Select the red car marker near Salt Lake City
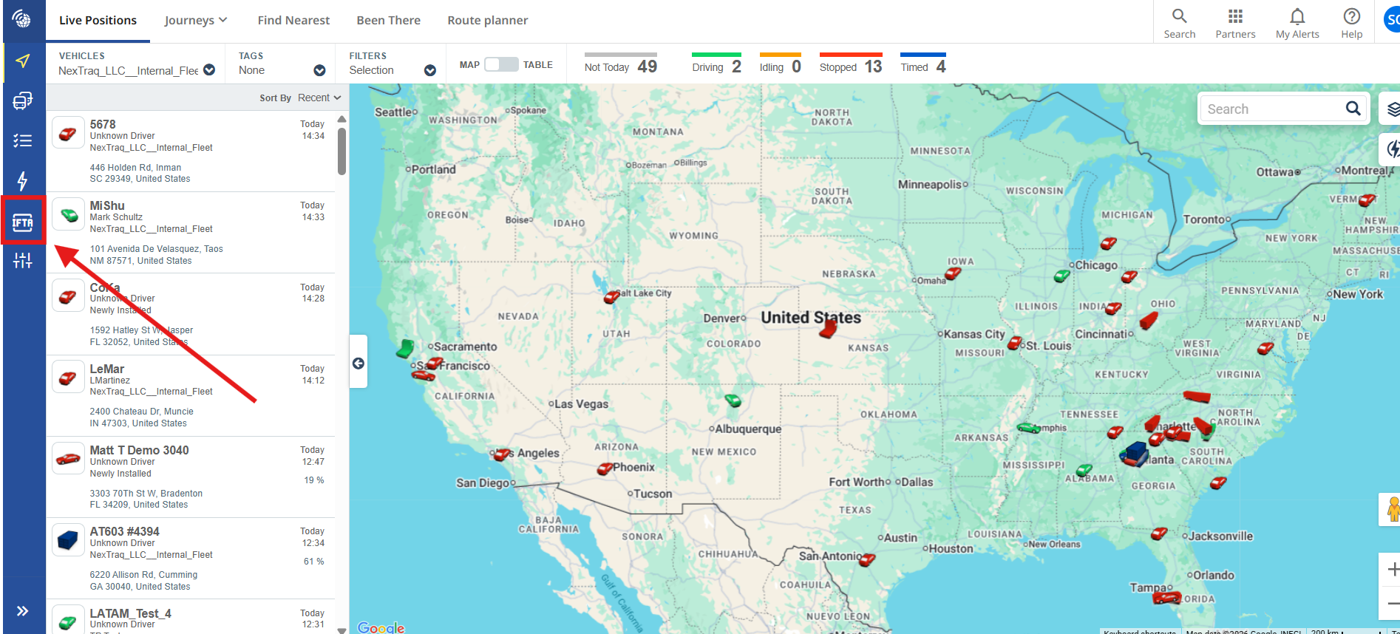The height and width of the screenshot is (634, 1400). pyautogui.click(x=611, y=297)
